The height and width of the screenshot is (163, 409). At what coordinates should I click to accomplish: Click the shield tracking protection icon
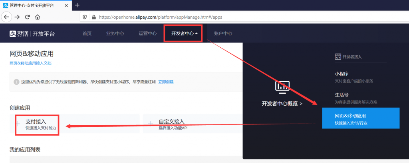tap(84, 17)
